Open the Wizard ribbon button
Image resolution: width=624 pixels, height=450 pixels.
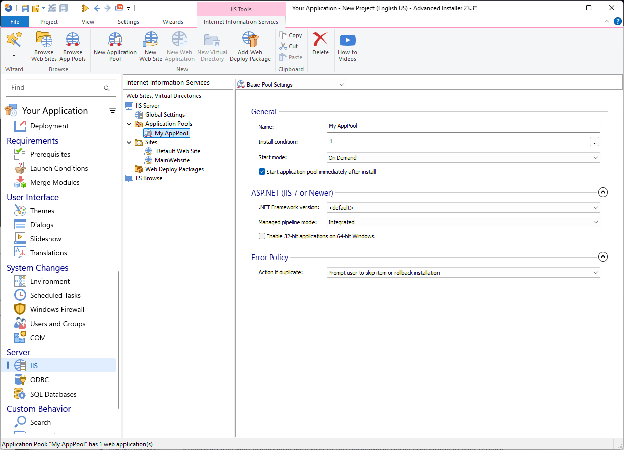pos(14,44)
